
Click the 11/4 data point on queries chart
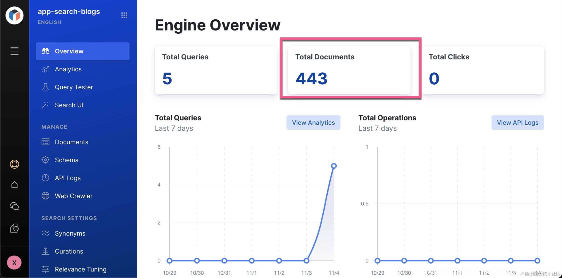[x=334, y=166]
